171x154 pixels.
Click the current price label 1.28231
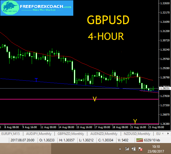[164, 88]
